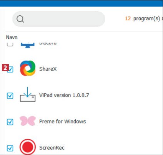Click the pink butterfly Preme icon
163x155 pixels.
click(x=28, y=120)
